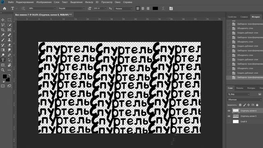
Task: Toggle lock position icon
Action: point(249,105)
